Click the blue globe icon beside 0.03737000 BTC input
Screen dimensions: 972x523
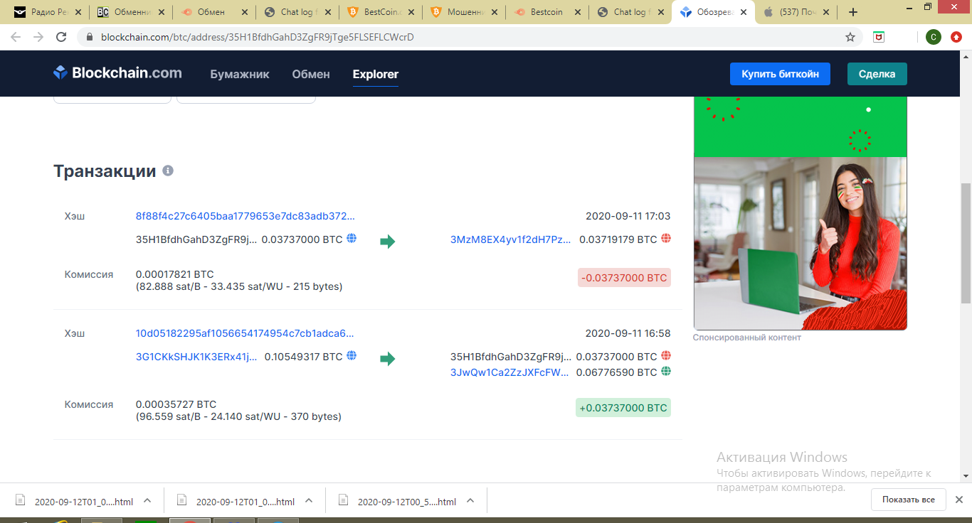point(352,239)
